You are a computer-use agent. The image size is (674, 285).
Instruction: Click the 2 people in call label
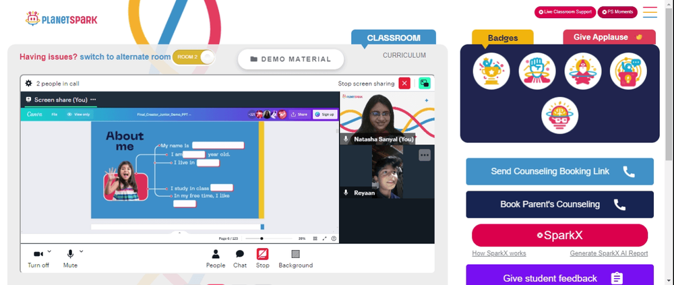click(x=57, y=84)
